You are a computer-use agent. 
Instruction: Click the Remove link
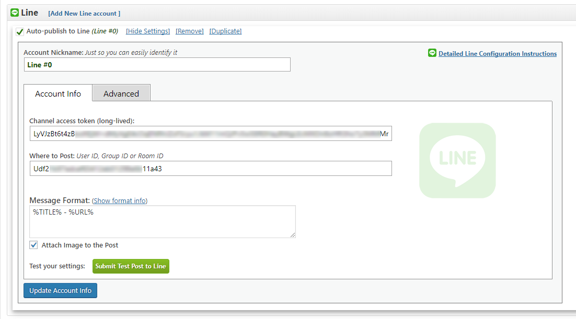click(190, 31)
